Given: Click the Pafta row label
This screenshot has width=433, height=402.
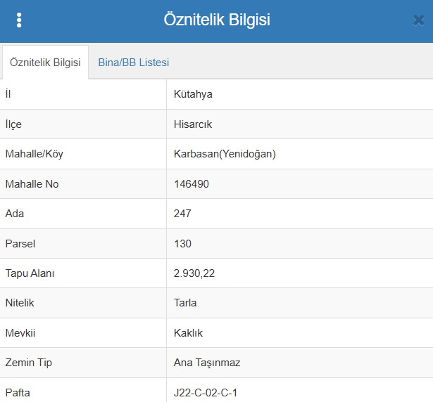Looking at the screenshot, I should pyautogui.click(x=18, y=393).
